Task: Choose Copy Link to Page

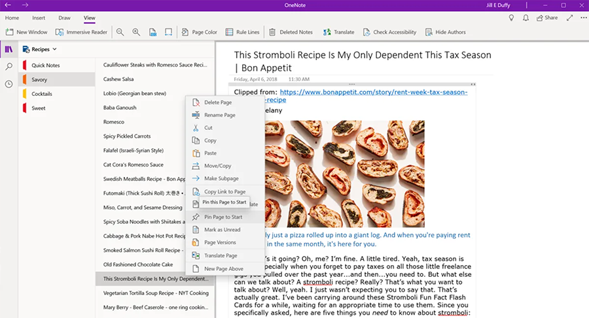Action: (225, 191)
